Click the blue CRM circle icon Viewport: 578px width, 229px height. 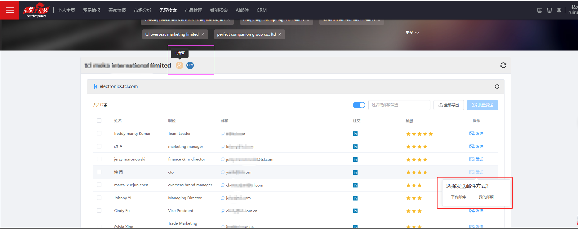pos(190,65)
